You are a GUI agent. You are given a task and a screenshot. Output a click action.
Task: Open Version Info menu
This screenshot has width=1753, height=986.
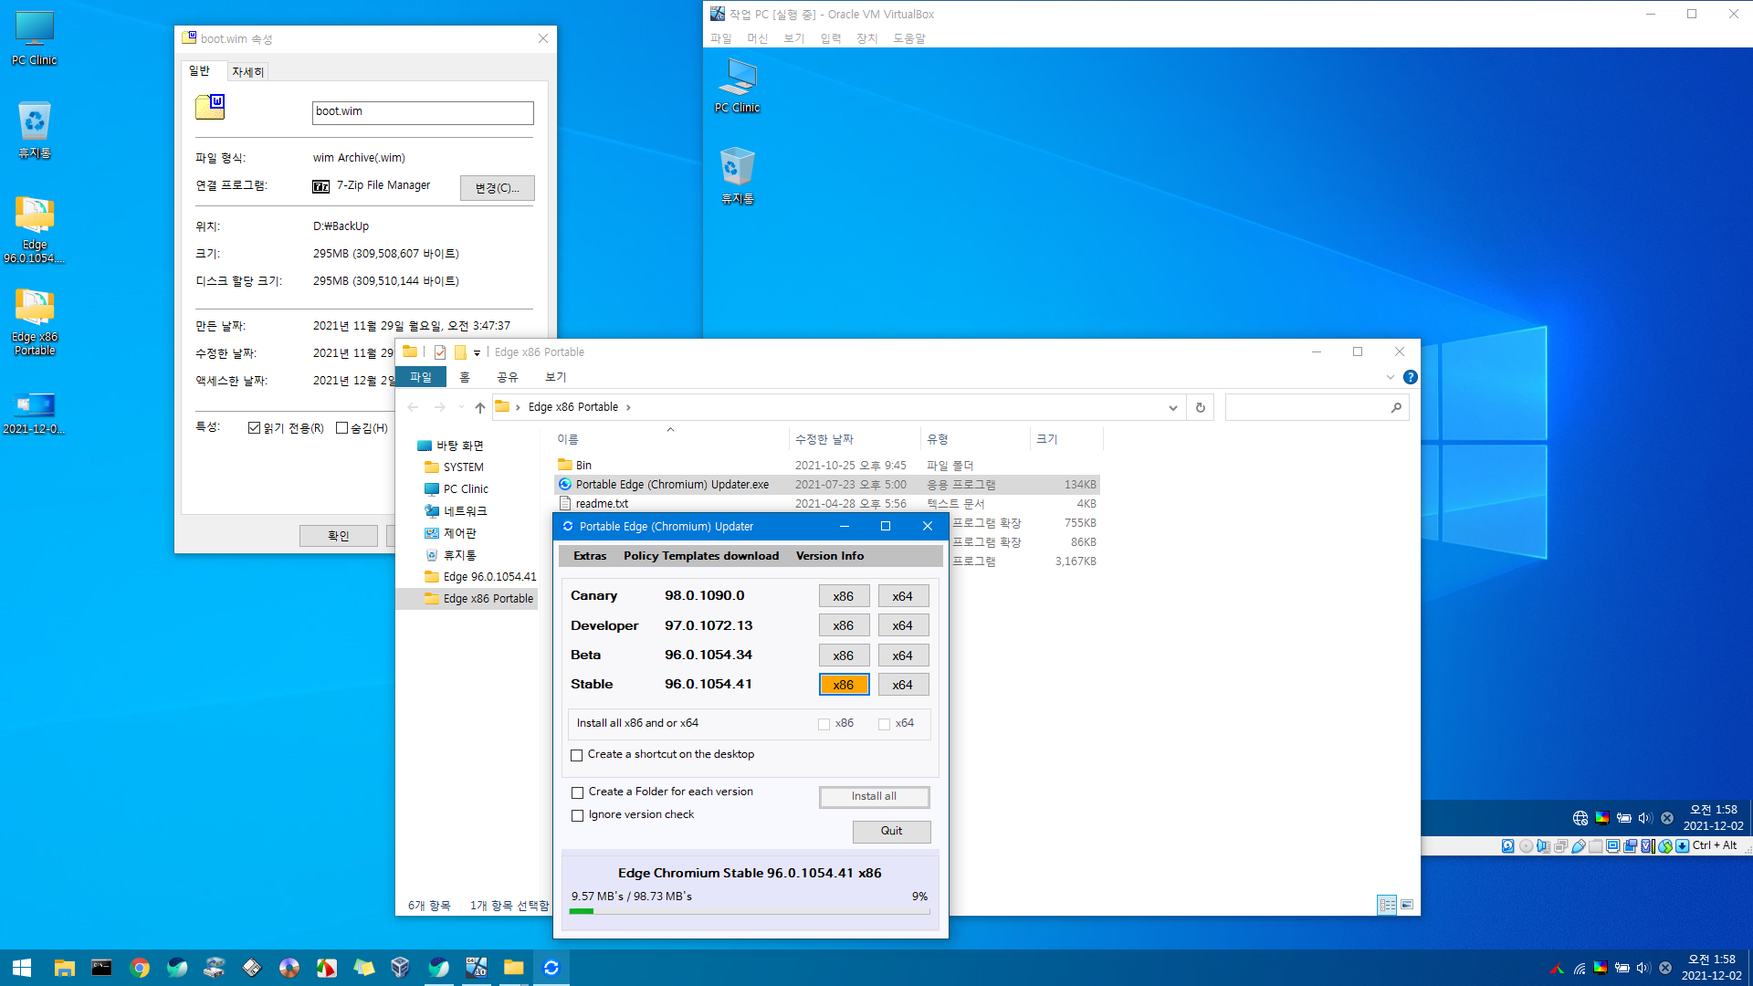(x=830, y=556)
